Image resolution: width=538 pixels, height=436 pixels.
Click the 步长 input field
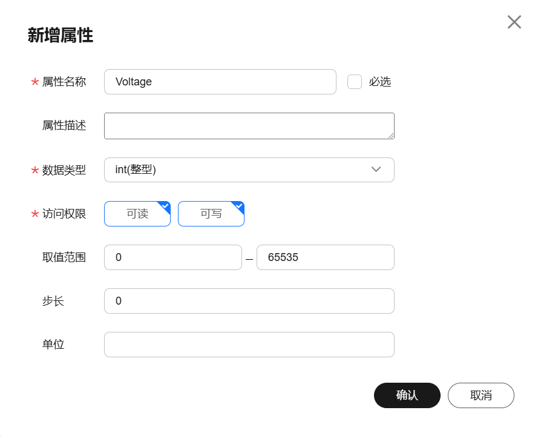click(249, 301)
